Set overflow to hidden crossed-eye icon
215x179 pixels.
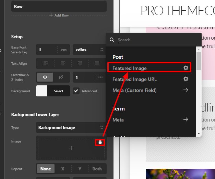[61, 77]
